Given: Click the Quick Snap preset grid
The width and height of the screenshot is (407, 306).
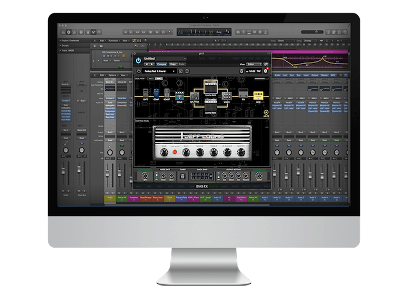Looking at the screenshot, I should pos(202,176).
